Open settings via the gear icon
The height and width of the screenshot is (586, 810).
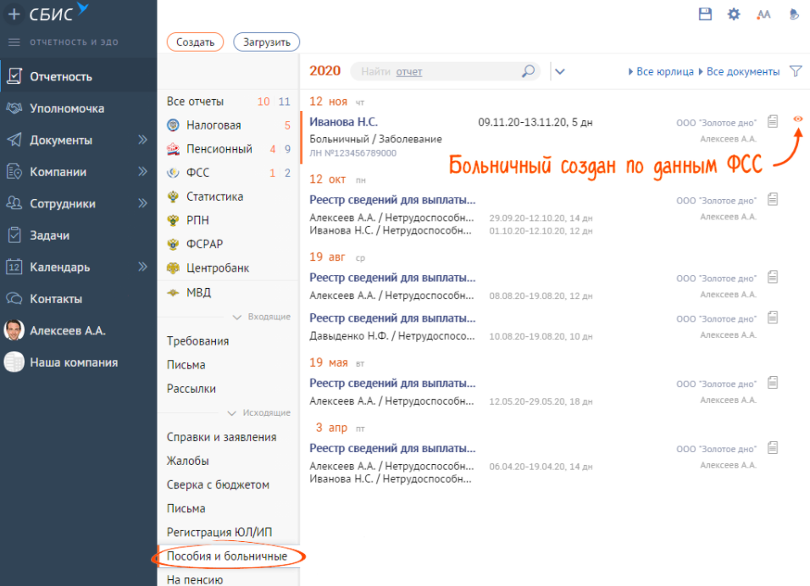tap(734, 14)
